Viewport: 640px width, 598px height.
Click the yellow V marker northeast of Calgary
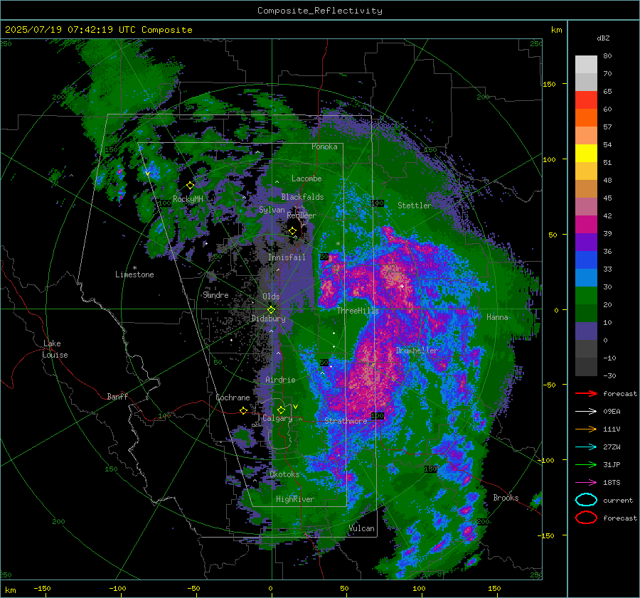pos(296,407)
